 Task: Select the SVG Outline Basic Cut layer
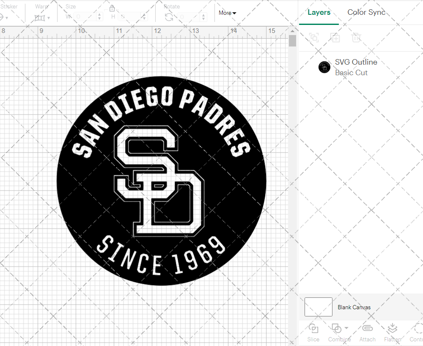click(x=355, y=67)
